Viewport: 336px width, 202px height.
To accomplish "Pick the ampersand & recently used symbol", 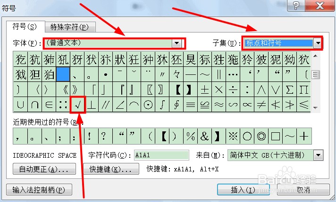I will click(205, 136).
